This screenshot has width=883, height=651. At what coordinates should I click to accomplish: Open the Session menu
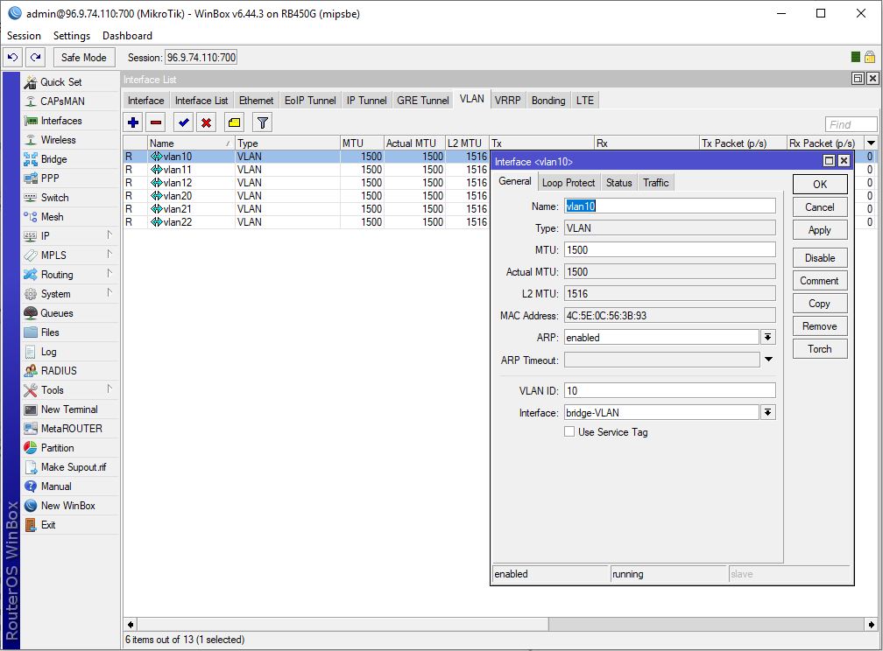click(24, 36)
